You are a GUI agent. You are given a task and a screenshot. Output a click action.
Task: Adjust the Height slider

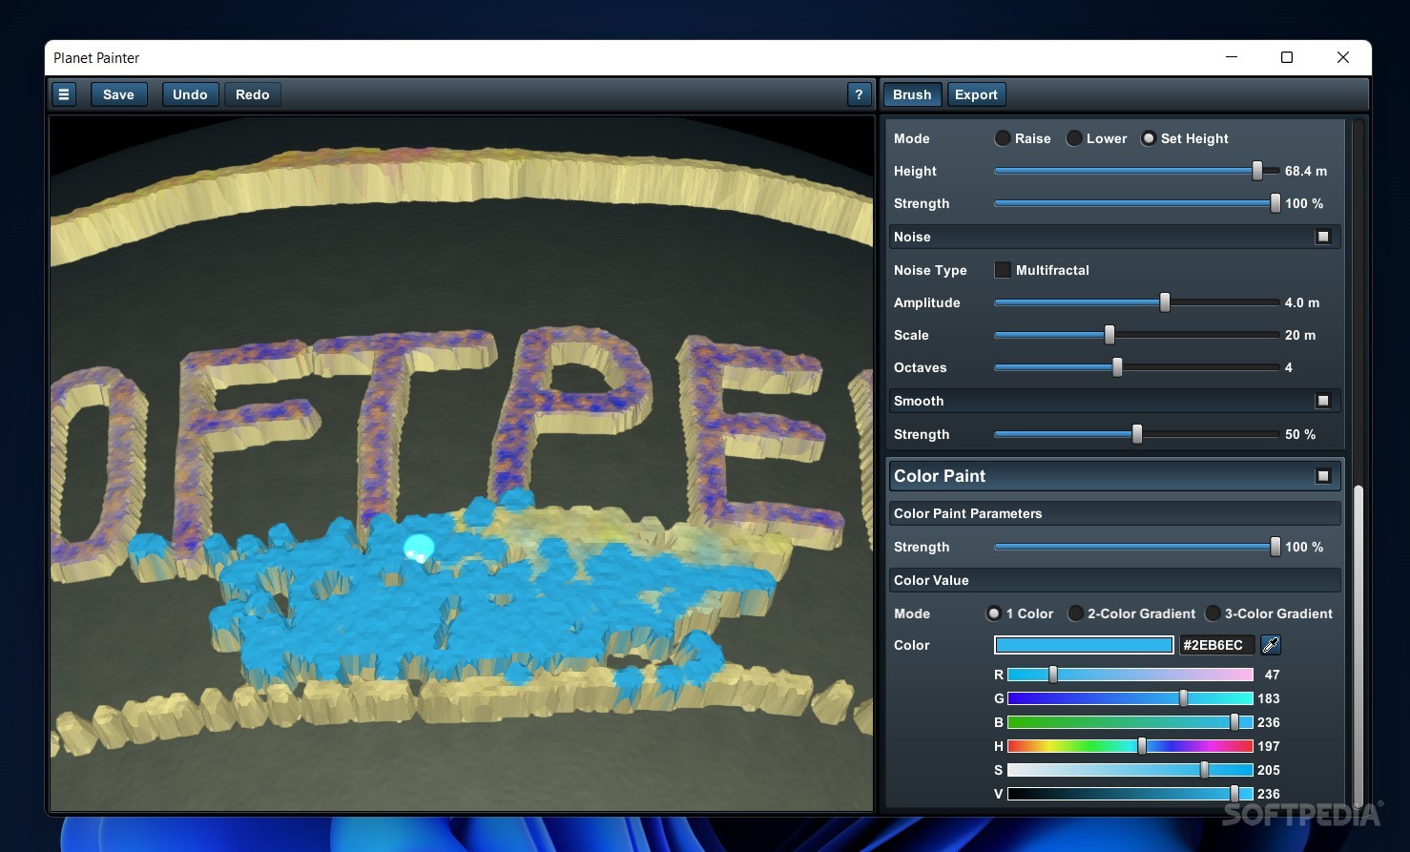(1136, 171)
